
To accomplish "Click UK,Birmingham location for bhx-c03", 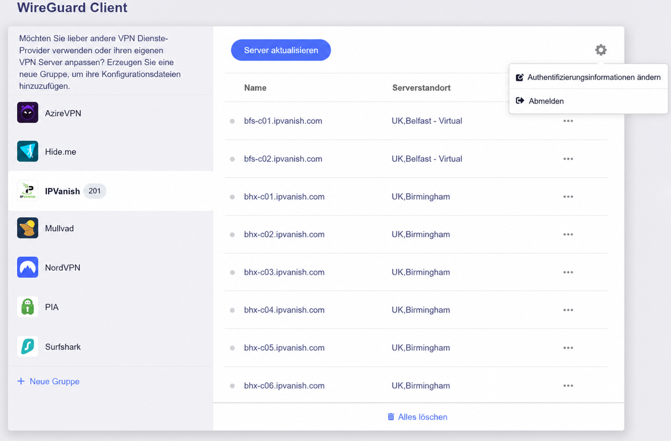I will (x=421, y=272).
